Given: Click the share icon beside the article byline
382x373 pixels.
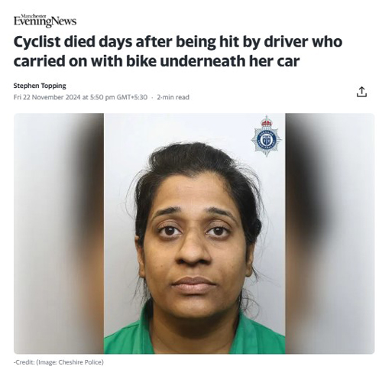Looking at the screenshot, I should [361, 92].
